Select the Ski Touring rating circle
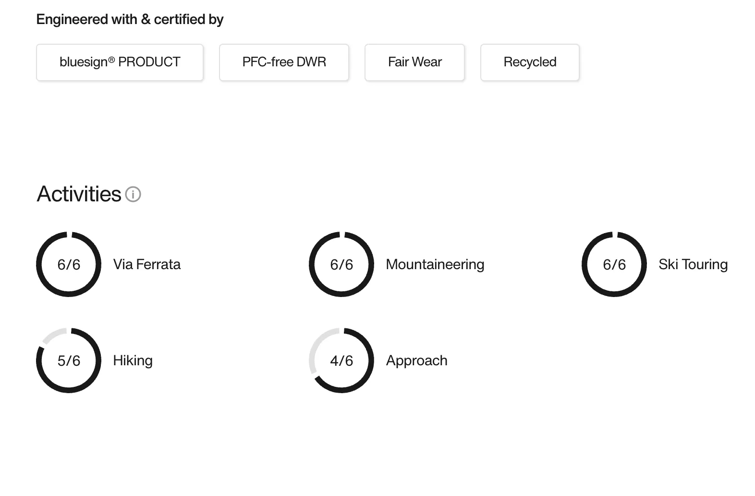Screen dimensions: 755x496 point(614,264)
